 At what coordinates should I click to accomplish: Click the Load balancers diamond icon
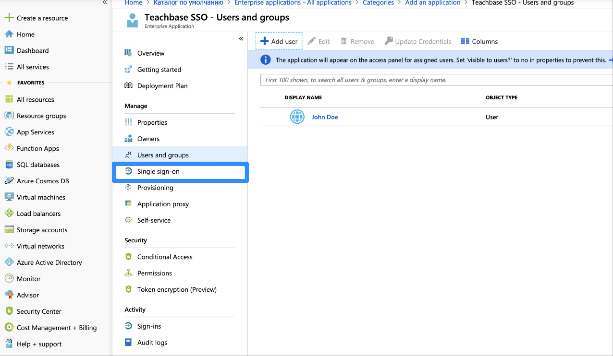pos(9,214)
